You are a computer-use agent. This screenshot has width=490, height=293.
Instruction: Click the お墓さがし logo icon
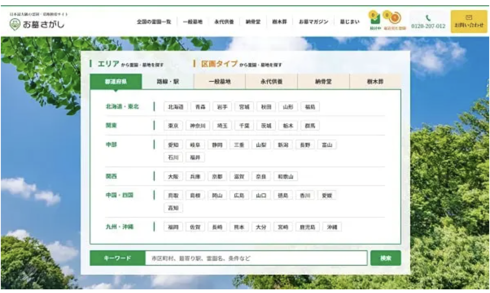tap(15, 25)
